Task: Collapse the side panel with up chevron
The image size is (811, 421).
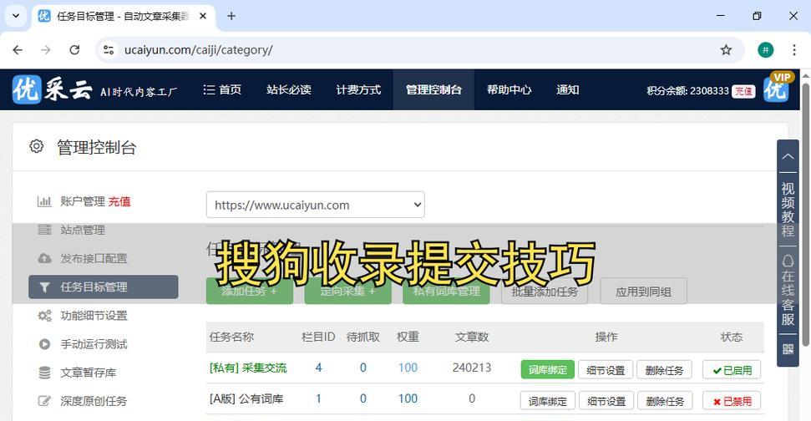Action: tap(788, 156)
